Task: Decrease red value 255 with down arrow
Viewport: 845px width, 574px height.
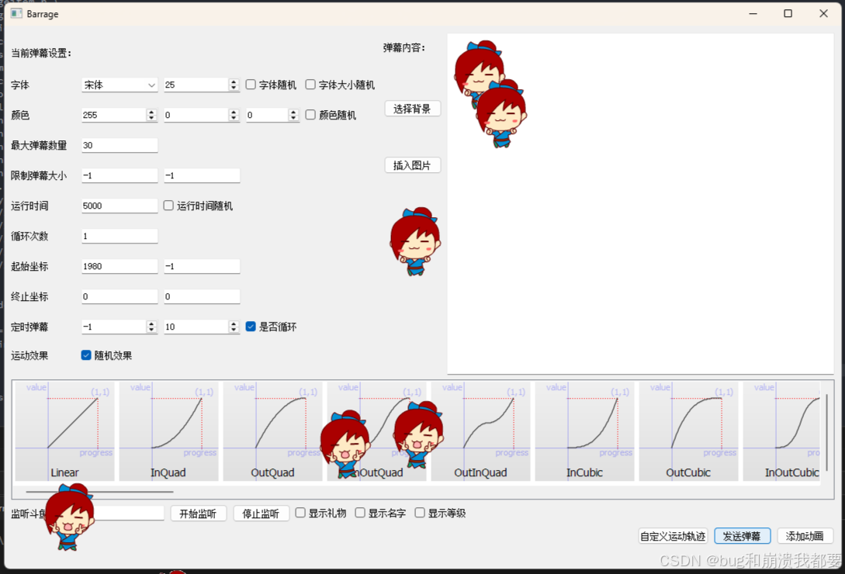Action: point(151,118)
